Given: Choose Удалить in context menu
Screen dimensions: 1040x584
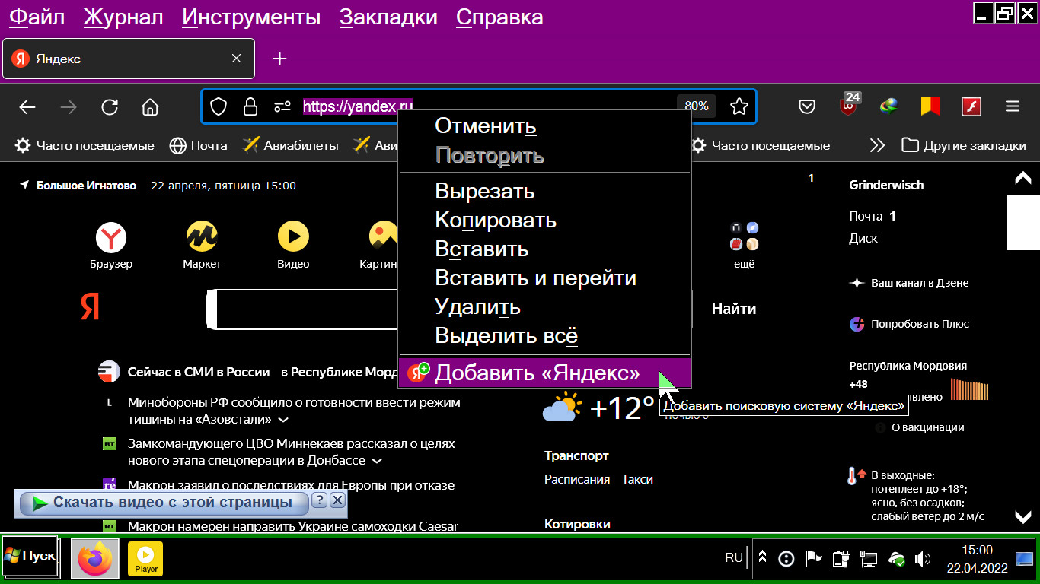Looking at the screenshot, I should point(544,307).
